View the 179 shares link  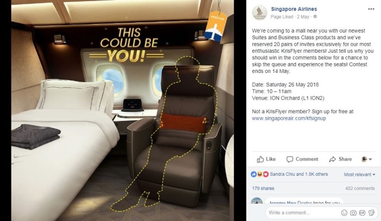[263, 188]
